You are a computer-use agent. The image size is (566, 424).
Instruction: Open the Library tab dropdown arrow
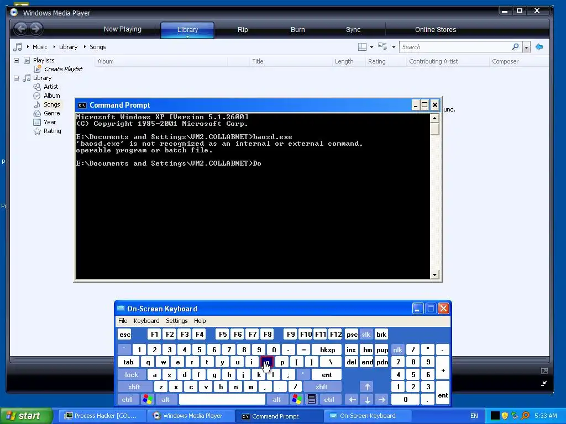coord(188,36)
